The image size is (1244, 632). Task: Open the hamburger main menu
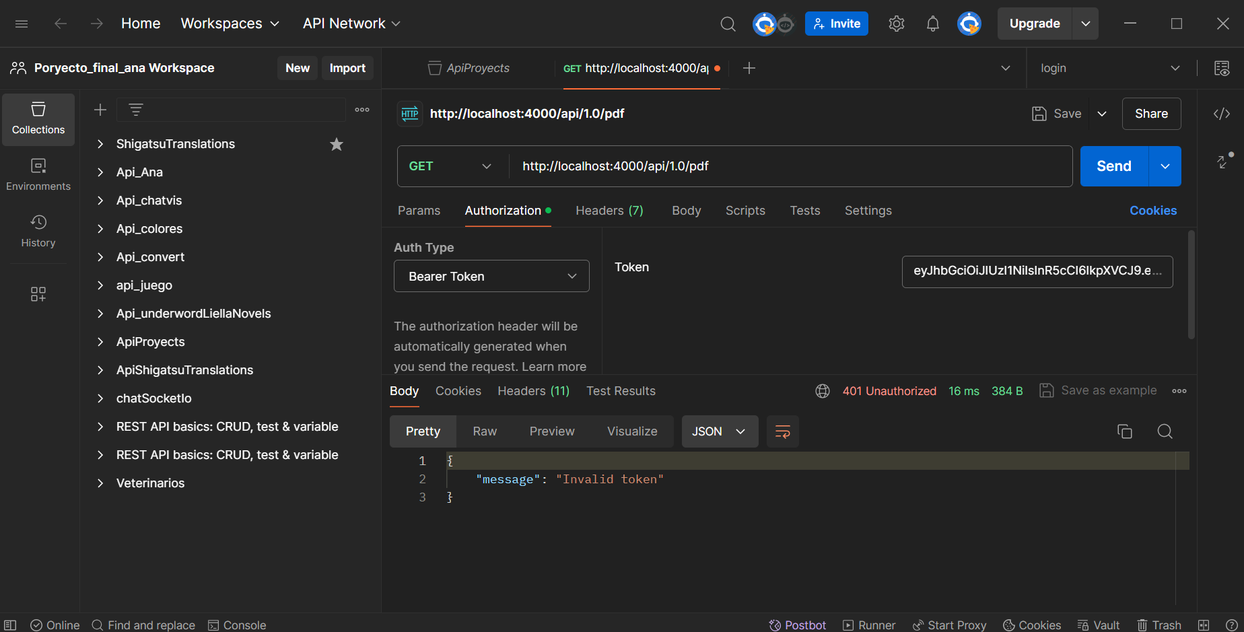tap(22, 24)
